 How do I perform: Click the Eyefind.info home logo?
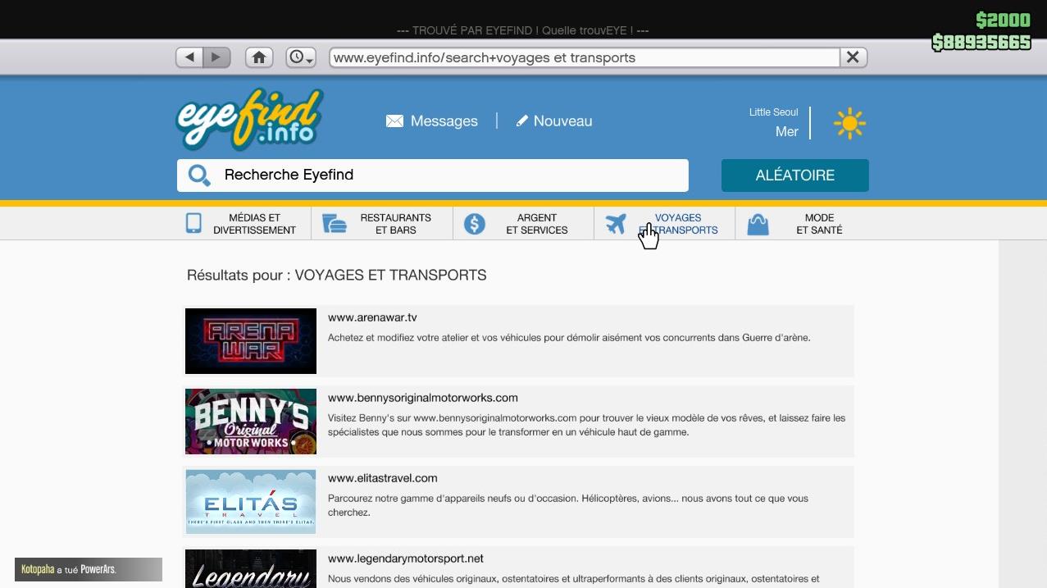pos(249,120)
